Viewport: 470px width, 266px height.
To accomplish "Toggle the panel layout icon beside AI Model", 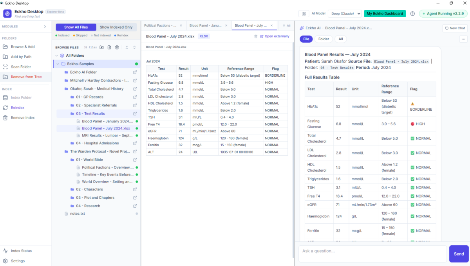I will point(304,14).
